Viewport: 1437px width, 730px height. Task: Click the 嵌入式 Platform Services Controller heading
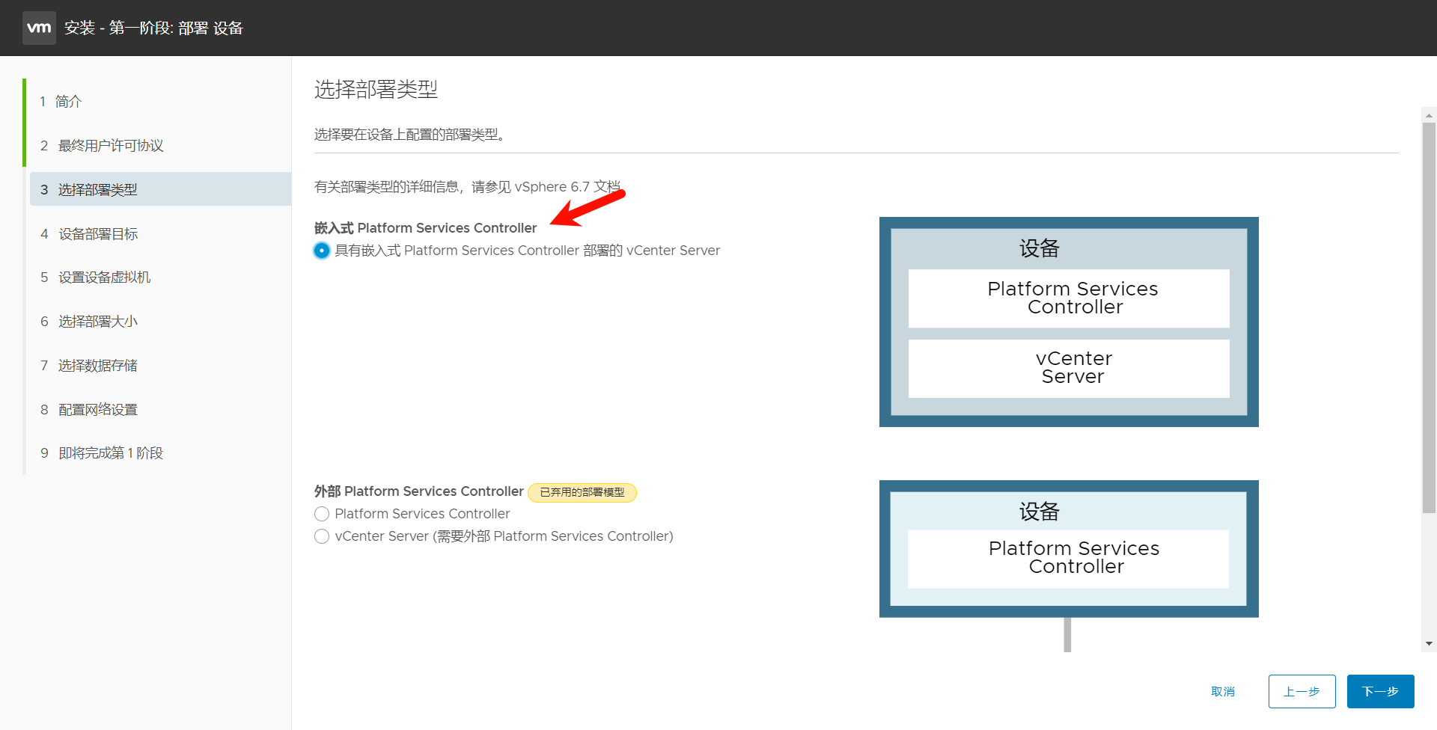(x=426, y=228)
